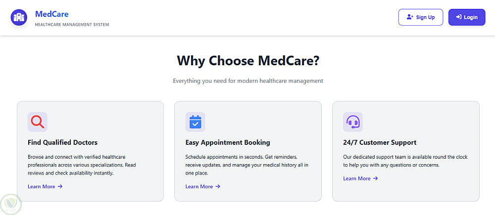Click arrow beside Appointment Booking Learn More

[218, 186]
